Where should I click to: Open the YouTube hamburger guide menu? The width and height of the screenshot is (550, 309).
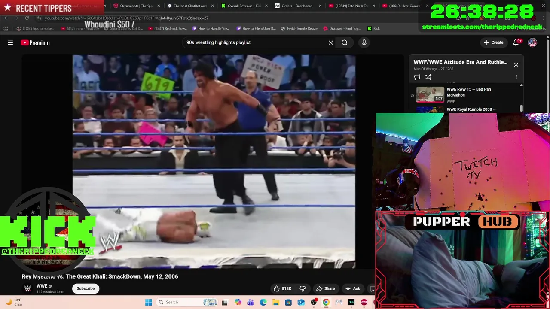point(10,42)
